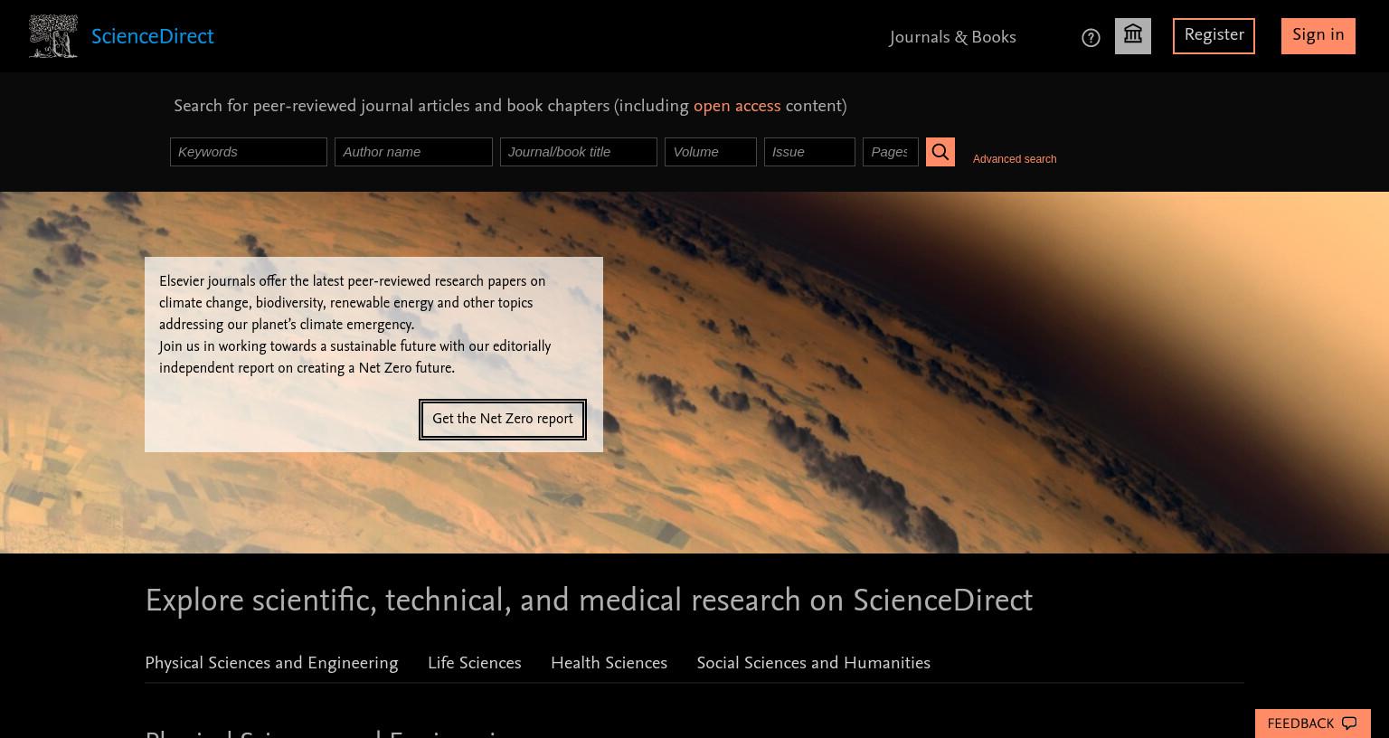This screenshot has height=738, width=1389.
Task: Focus the Pages field
Action: click(891, 152)
